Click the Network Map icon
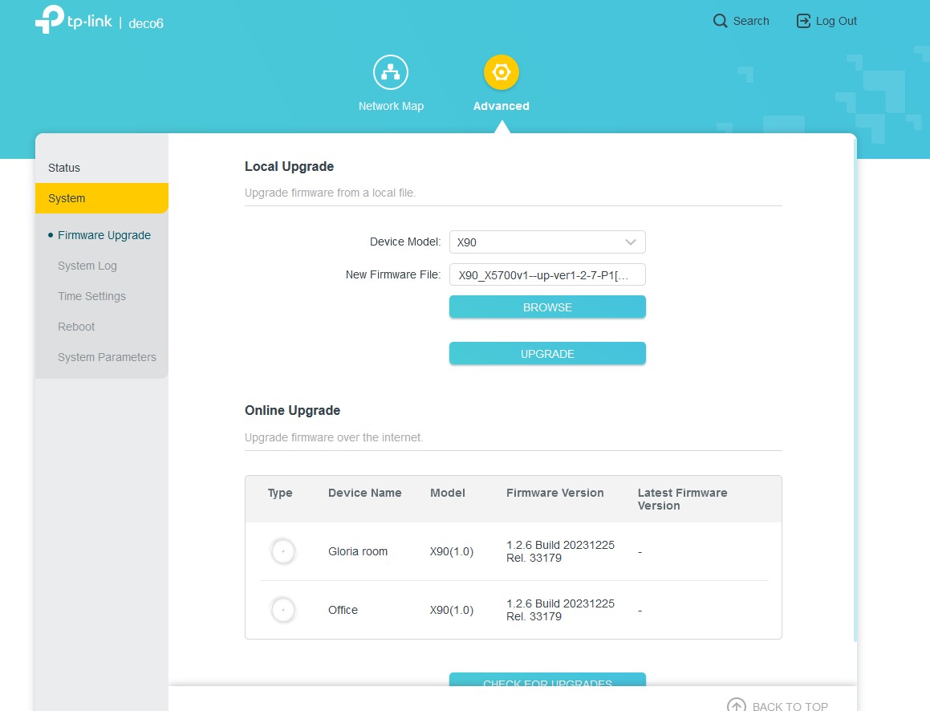This screenshot has height=711, width=930. [391, 73]
